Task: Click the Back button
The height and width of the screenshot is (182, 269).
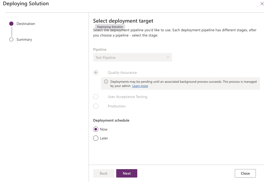Action: click(x=104, y=173)
